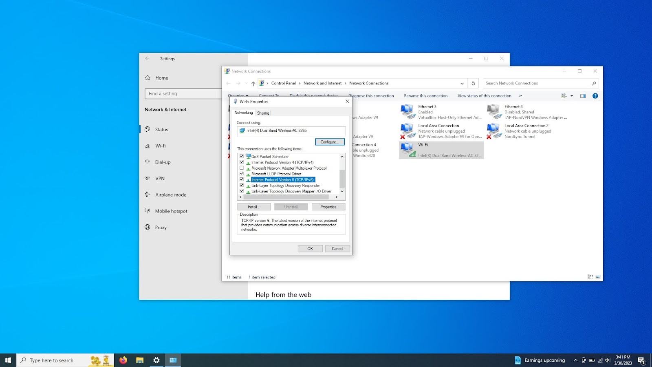Open the volume icon in system tray
Viewport: 652px width, 367px height.
pos(608,360)
